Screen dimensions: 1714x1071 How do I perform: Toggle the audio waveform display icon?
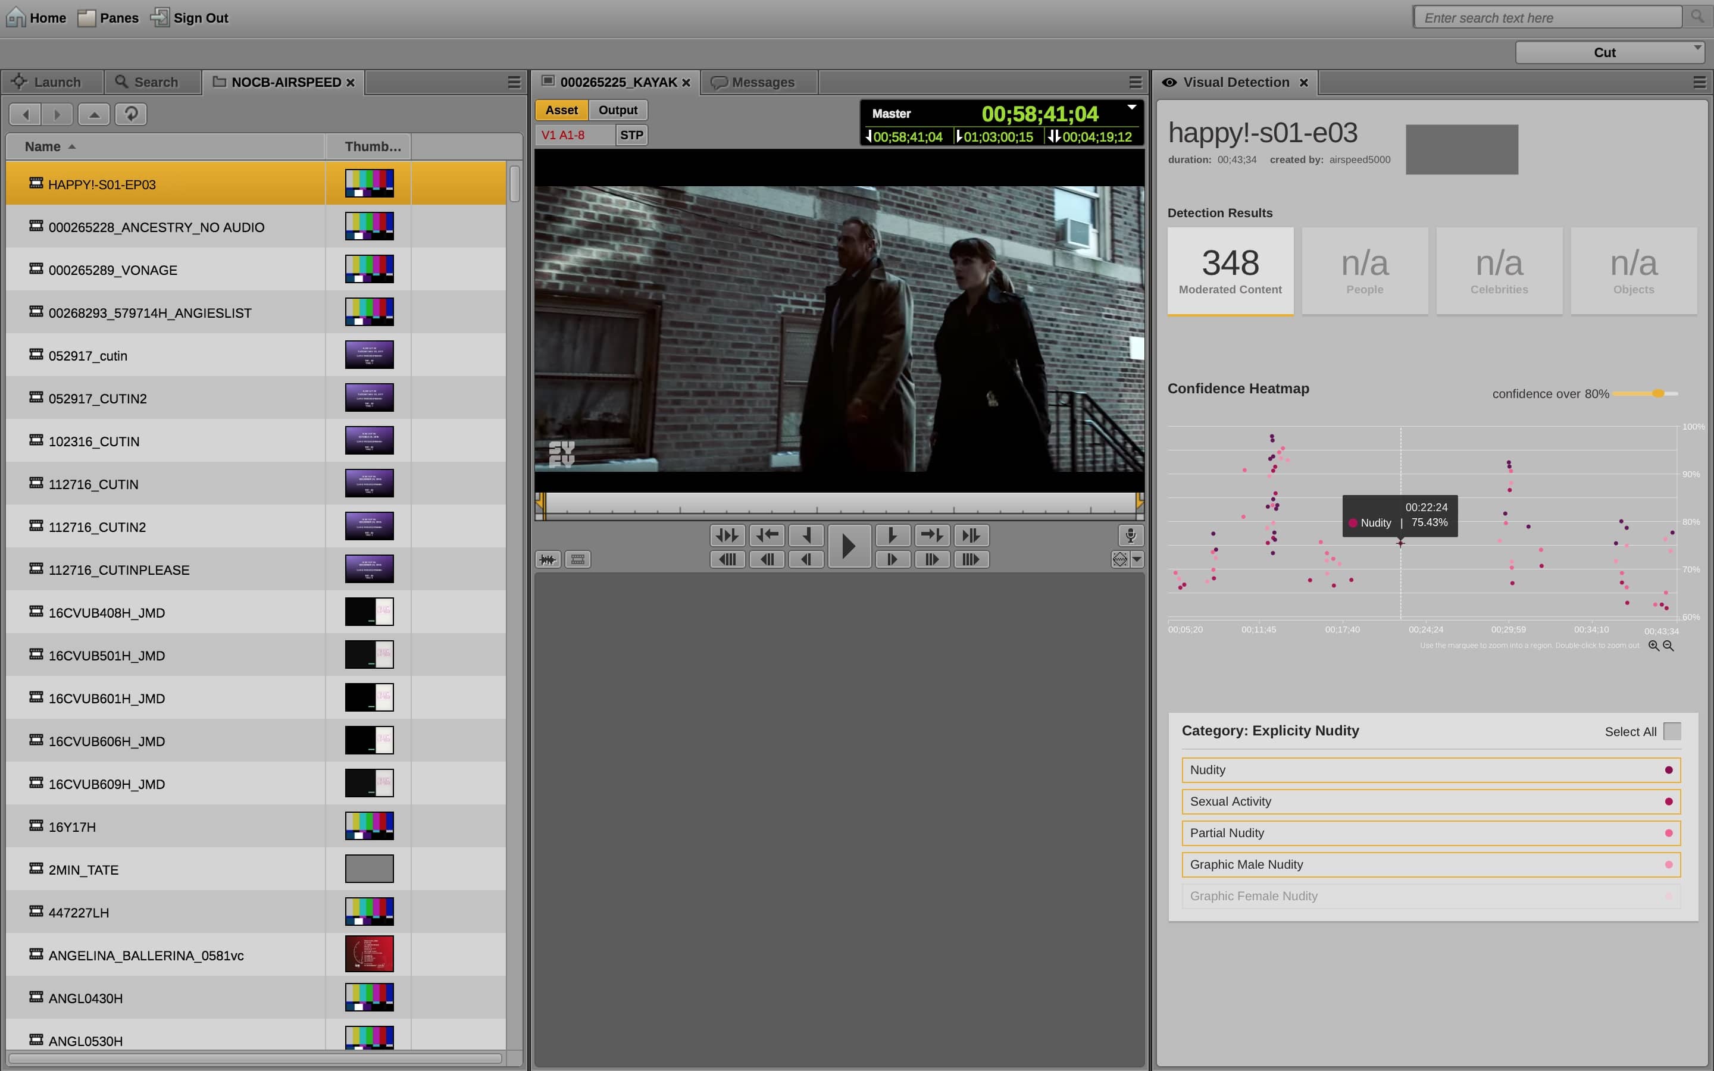coord(548,559)
